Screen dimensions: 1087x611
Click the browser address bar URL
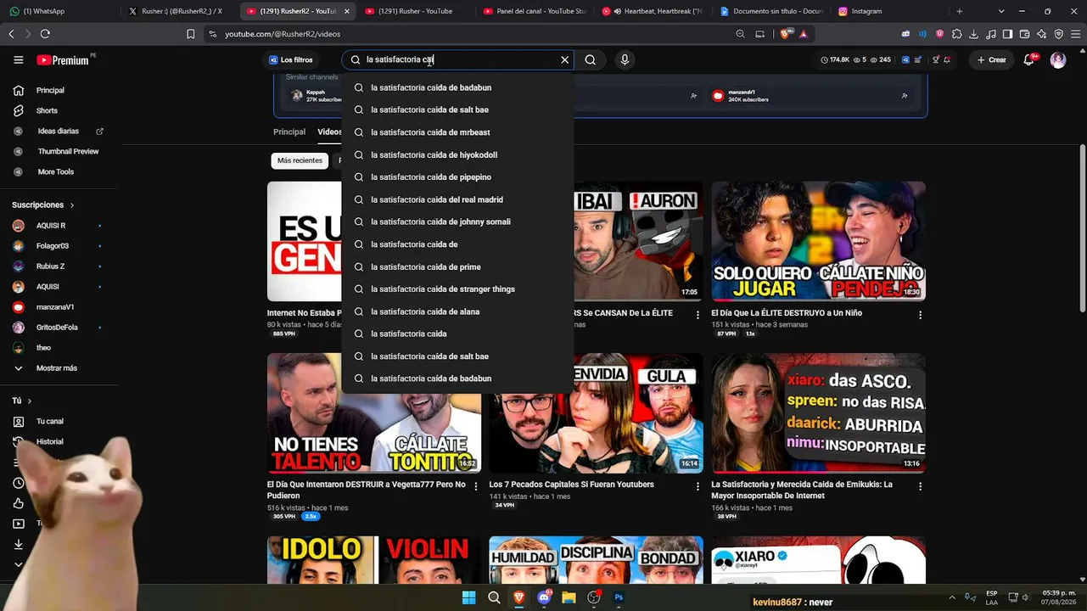point(283,34)
